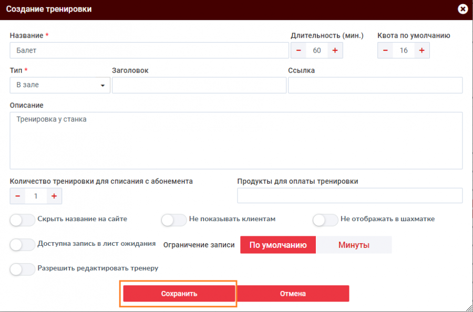
Task: Enable Разрешить редактировать тренеру
Action: click(x=22, y=269)
